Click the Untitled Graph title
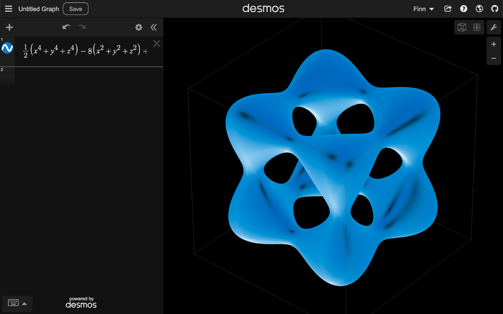This screenshot has height=314, width=503. tap(39, 9)
